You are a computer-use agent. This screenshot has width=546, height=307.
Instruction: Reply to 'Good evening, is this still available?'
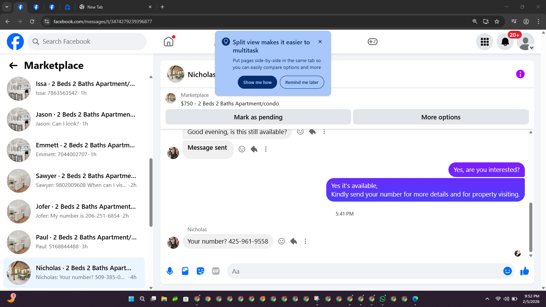click(312, 132)
